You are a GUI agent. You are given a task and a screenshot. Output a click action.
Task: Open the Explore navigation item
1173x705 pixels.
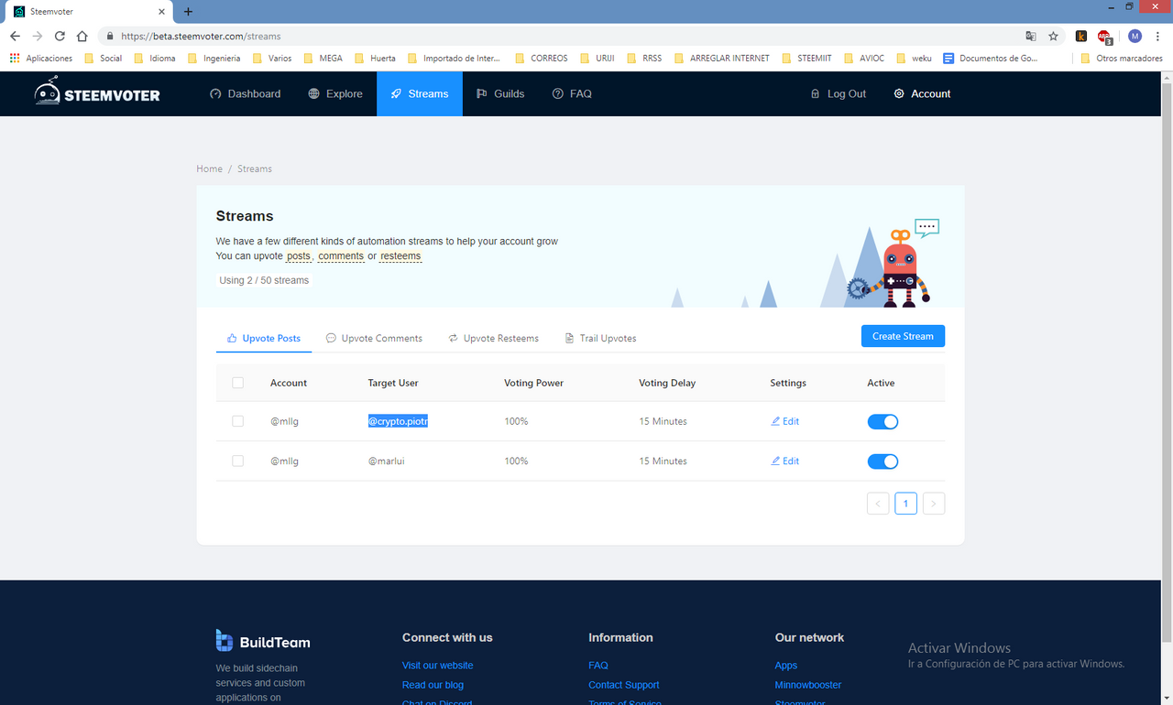(335, 93)
